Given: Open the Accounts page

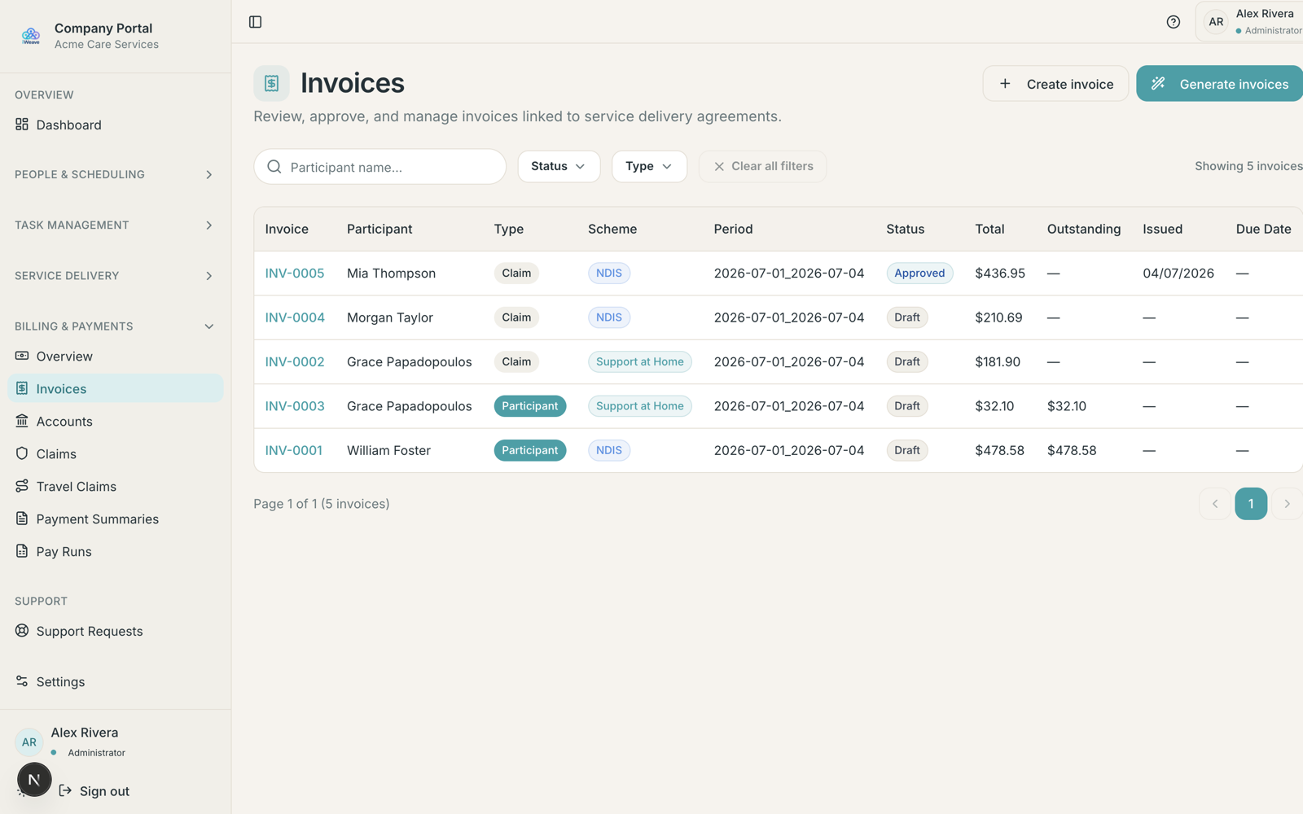Looking at the screenshot, I should point(115,421).
